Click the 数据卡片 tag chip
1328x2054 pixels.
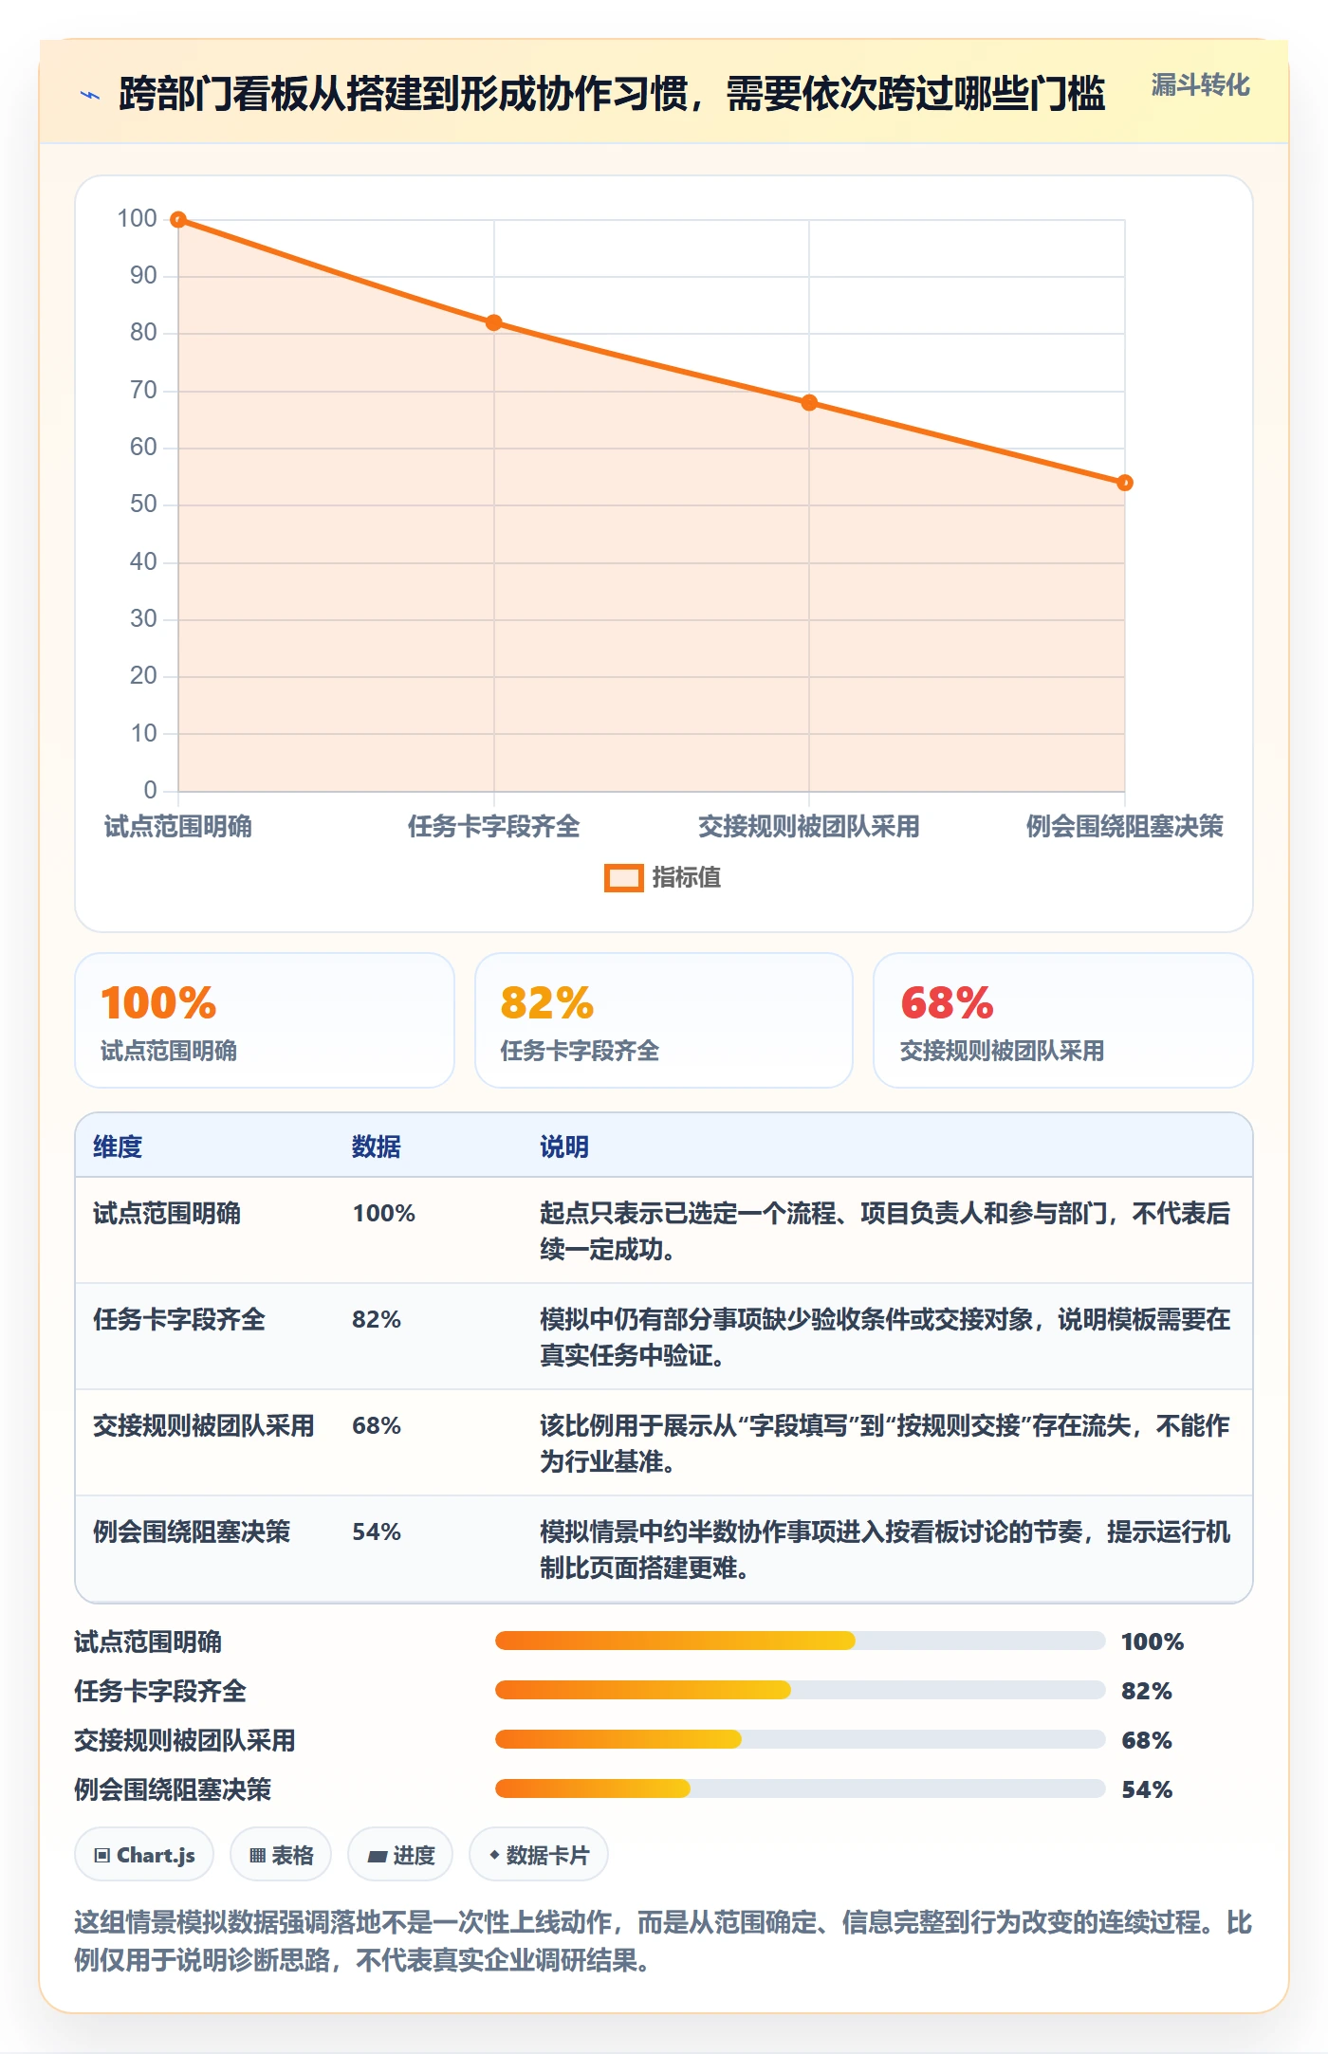539,1855
